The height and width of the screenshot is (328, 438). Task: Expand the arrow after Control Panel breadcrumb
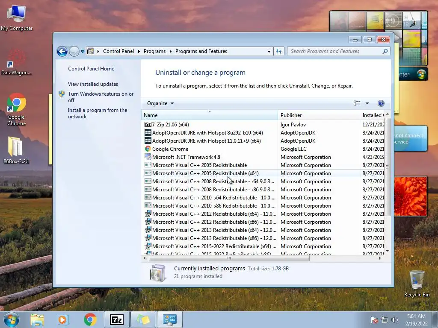pyautogui.click(x=139, y=52)
